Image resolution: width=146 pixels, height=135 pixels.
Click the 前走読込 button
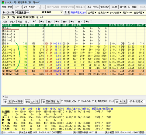105,7
